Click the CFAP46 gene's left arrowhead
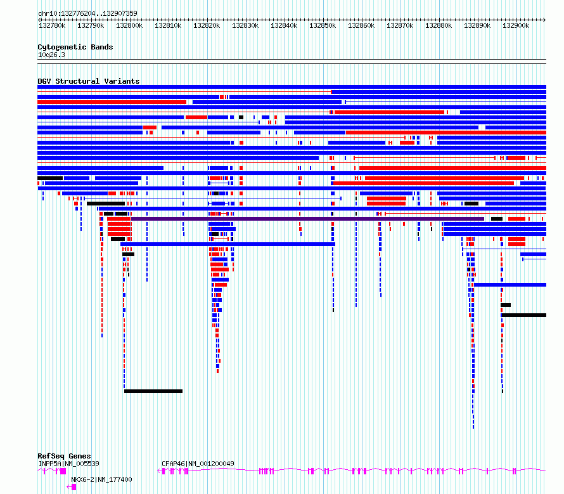Image resolution: width=564 pixels, height=494 pixels. tap(159, 471)
